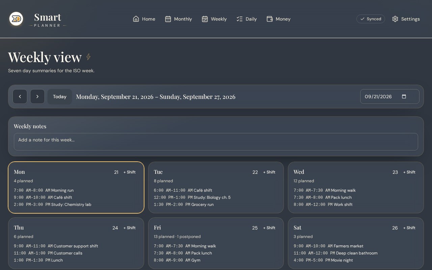Image resolution: width=432 pixels, height=270 pixels.
Task: Add a shift to Wednesday 23
Action: click(x=409, y=172)
